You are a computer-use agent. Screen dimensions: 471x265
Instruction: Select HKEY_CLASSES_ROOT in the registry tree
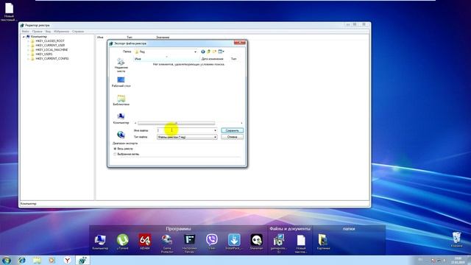(x=50, y=41)
